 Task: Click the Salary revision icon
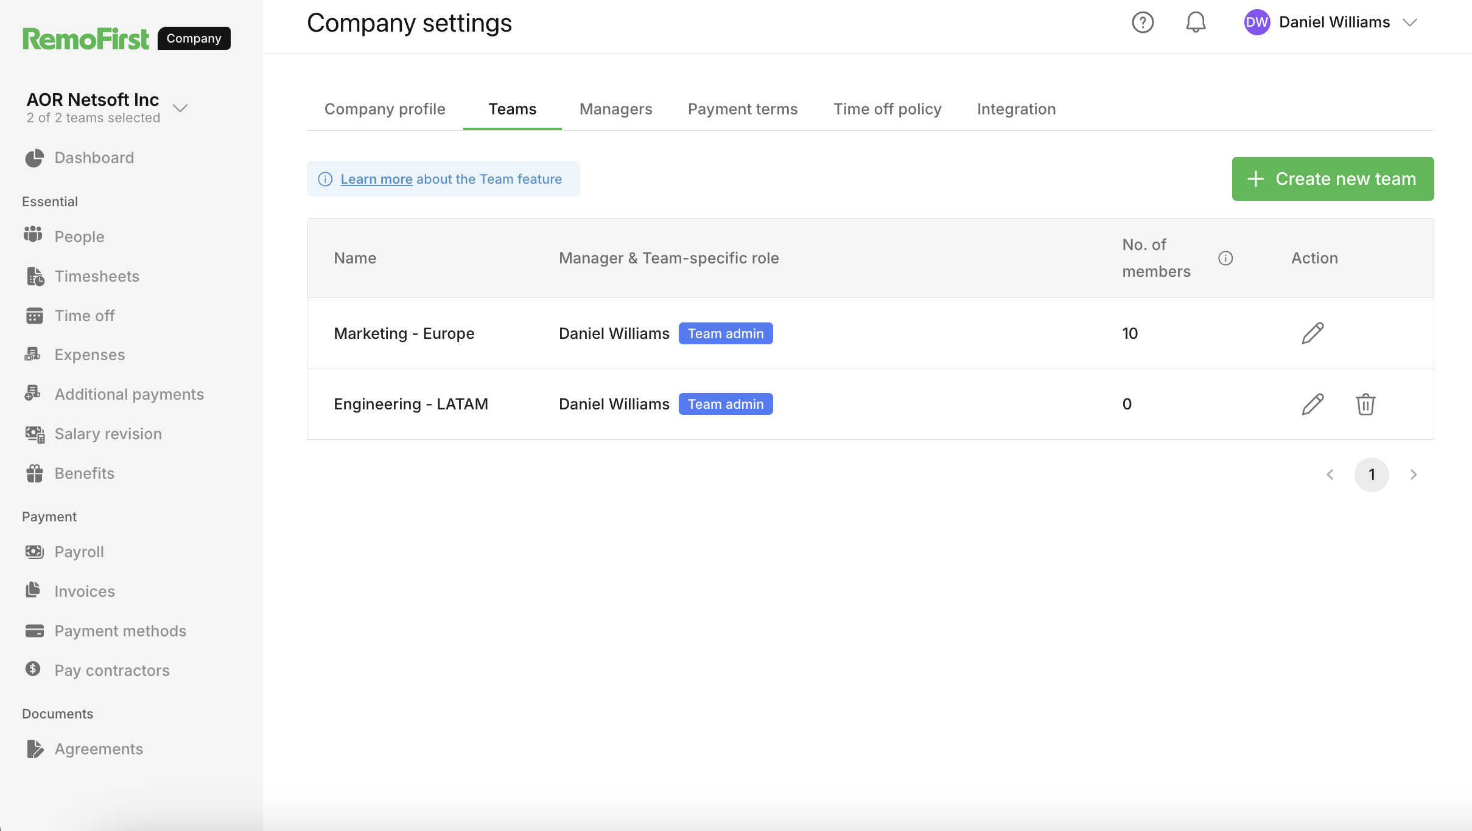pos(35,434)
